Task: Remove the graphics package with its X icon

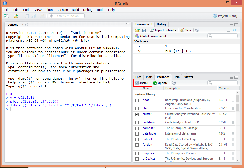Action: tap(233, 153)
